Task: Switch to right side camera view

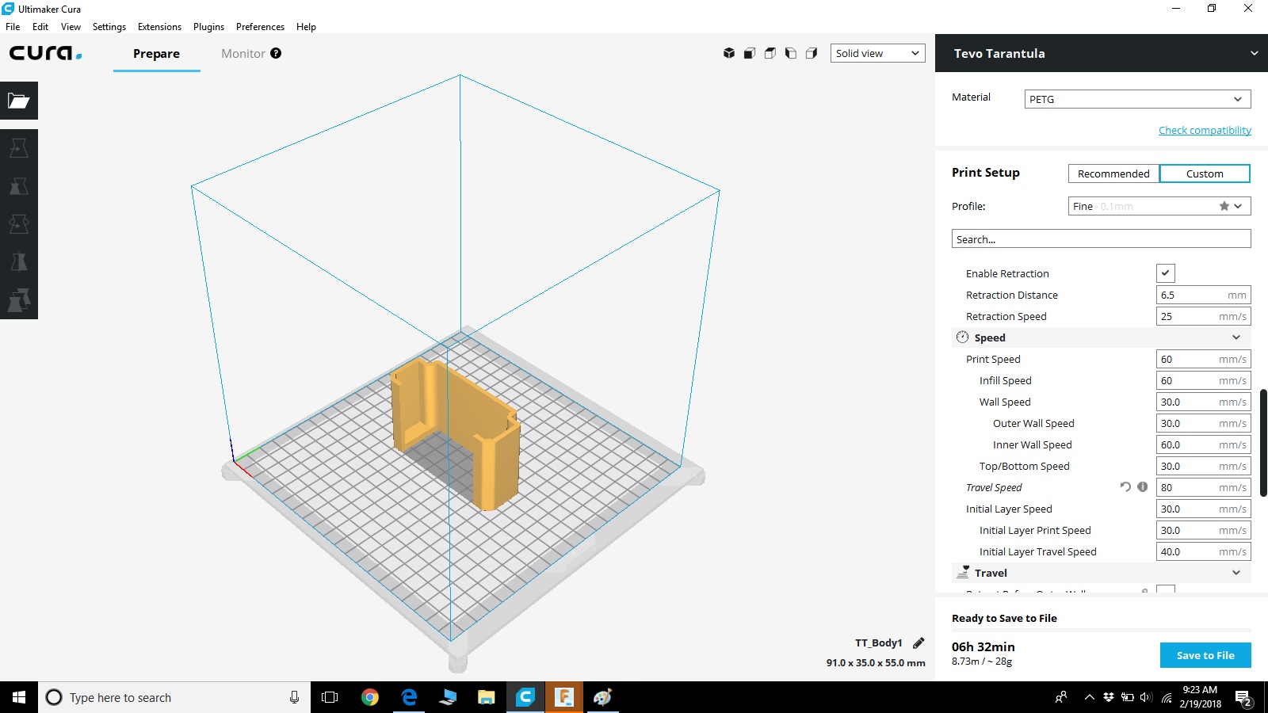Action: coord(812,53)
